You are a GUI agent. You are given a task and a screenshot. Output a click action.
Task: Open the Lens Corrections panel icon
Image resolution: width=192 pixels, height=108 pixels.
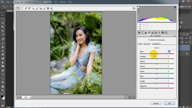click(156, 32)
